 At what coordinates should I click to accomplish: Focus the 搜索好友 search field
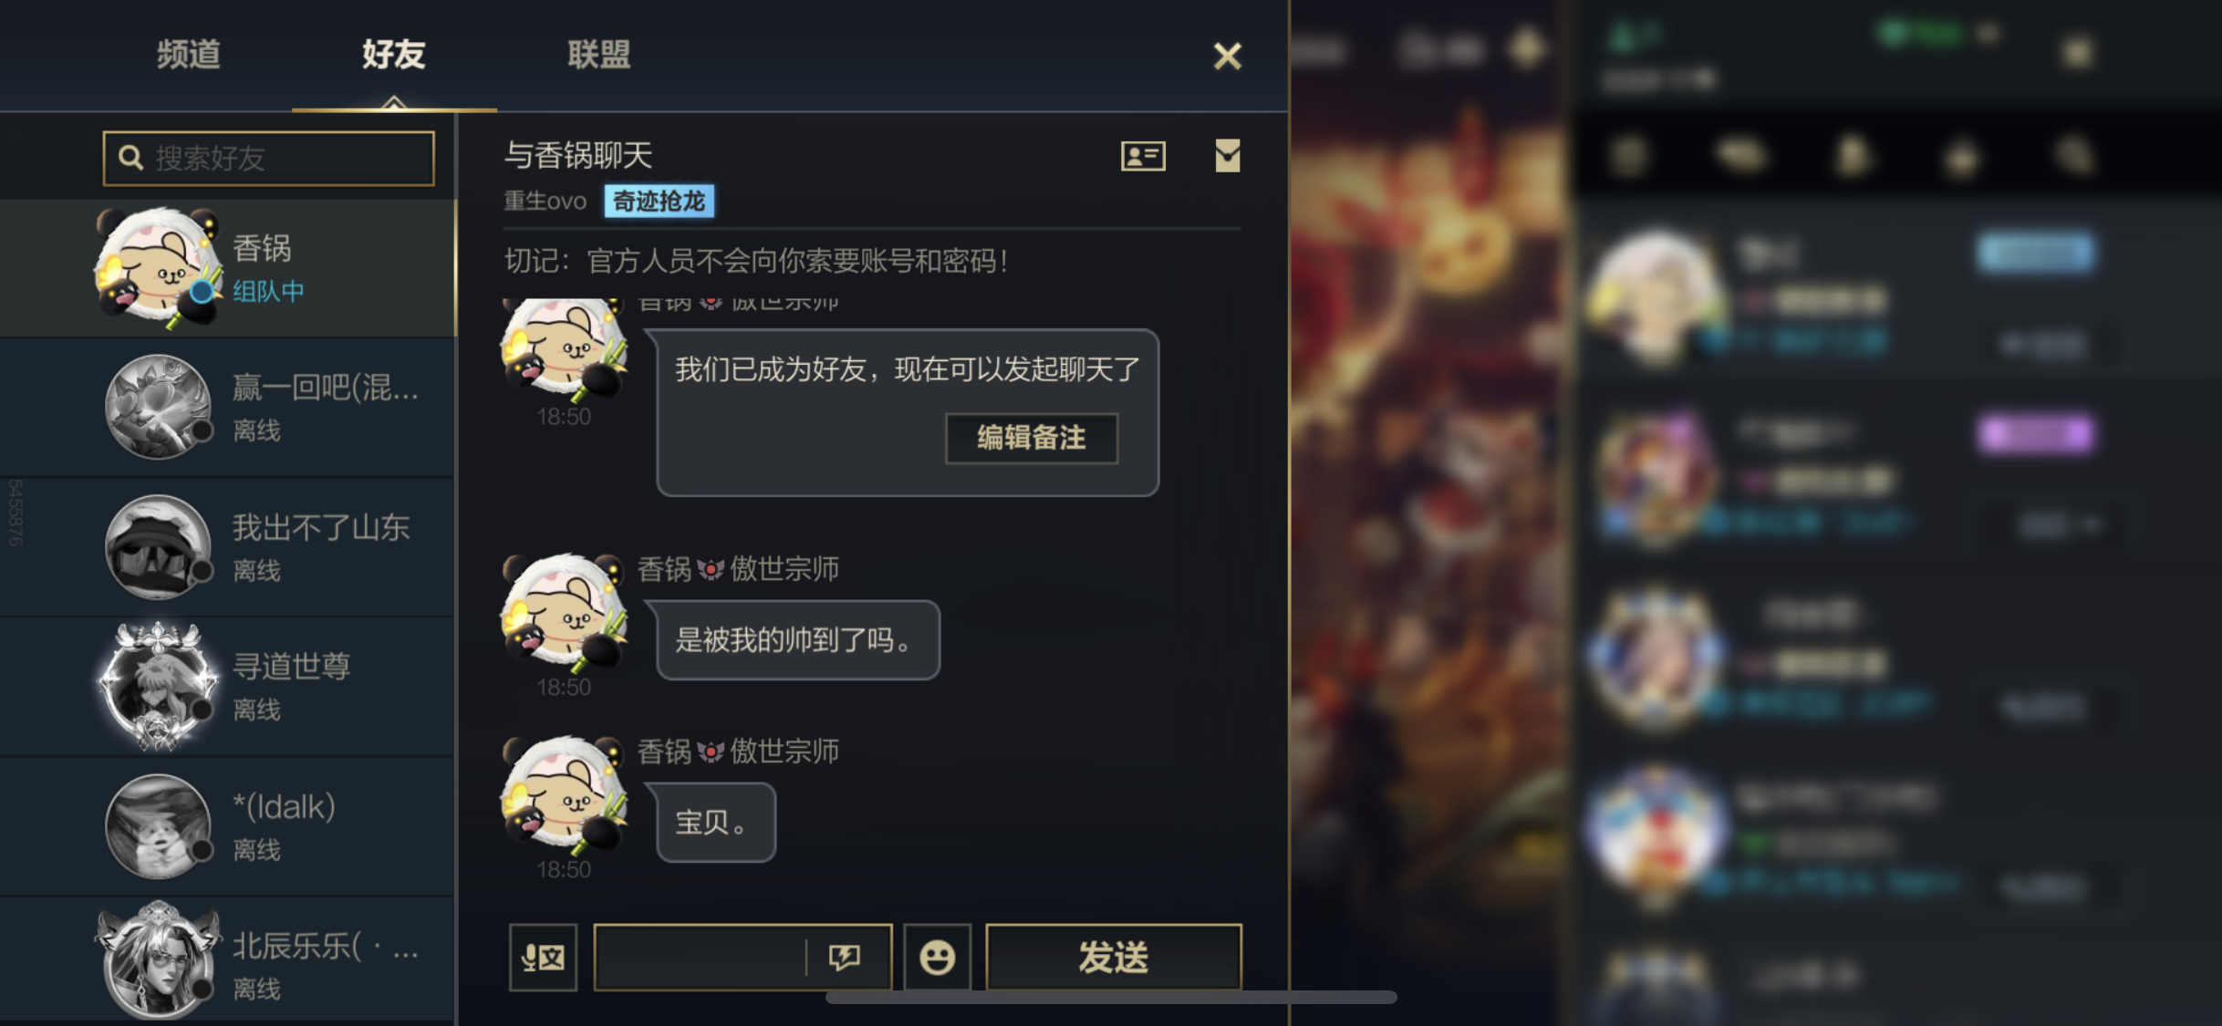(269, 158)
